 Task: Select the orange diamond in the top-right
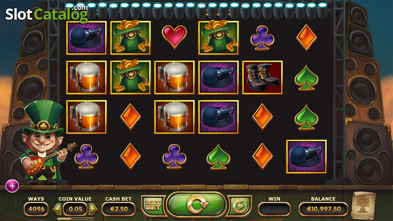pyautogui.click(x=306, y=38)
